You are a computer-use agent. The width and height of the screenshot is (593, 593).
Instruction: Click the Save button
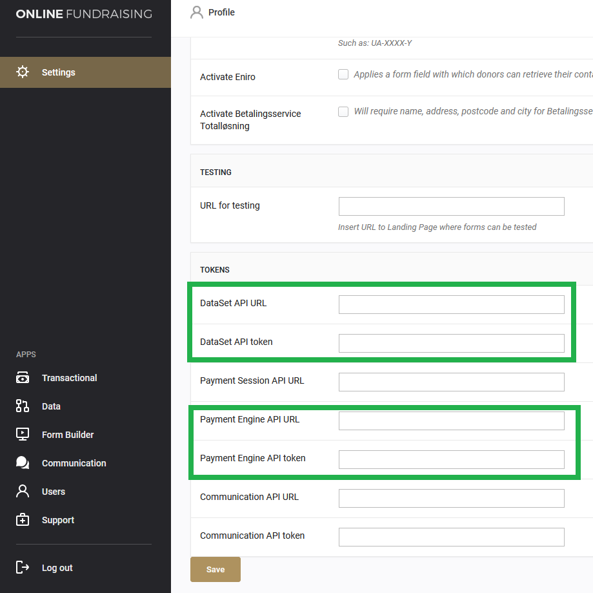pos(216,569)
